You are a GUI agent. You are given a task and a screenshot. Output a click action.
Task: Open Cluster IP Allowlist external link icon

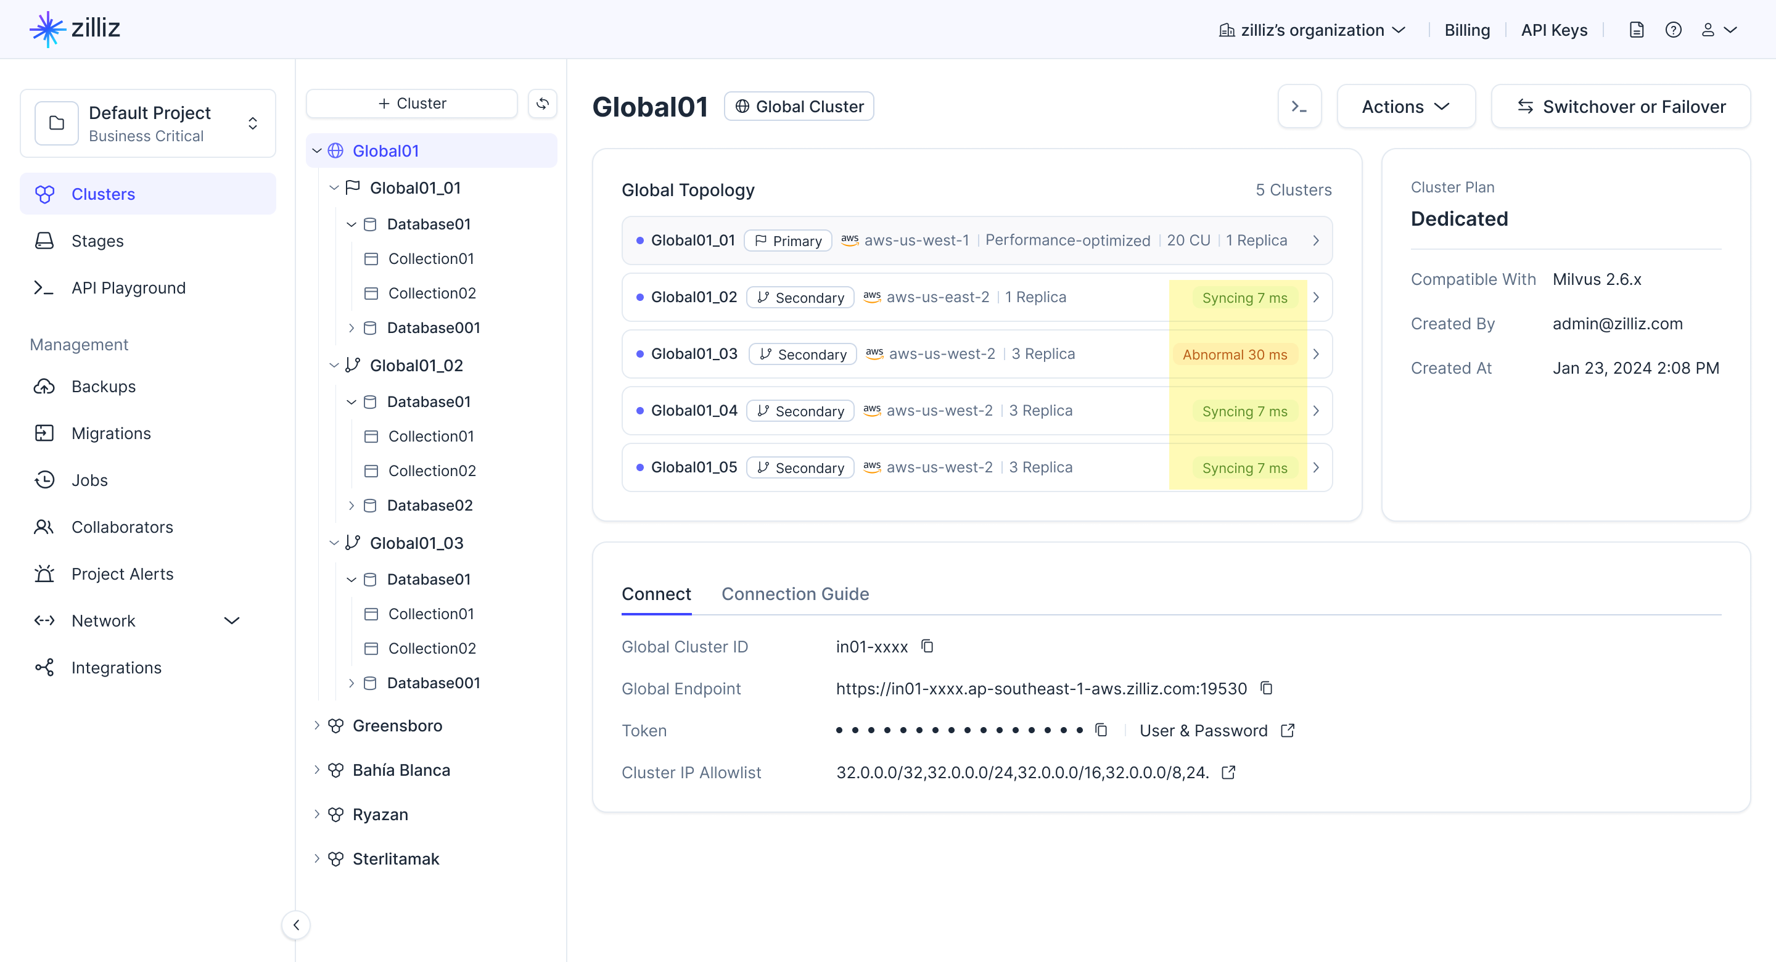(1228, 772)
